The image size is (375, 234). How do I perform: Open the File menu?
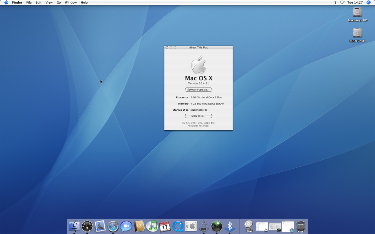(x=29, y=3)
